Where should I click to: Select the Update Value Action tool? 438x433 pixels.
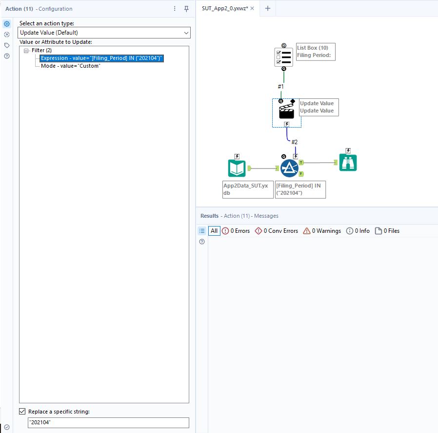[286, 111]
